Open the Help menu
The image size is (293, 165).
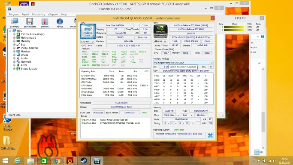(64, 15)
